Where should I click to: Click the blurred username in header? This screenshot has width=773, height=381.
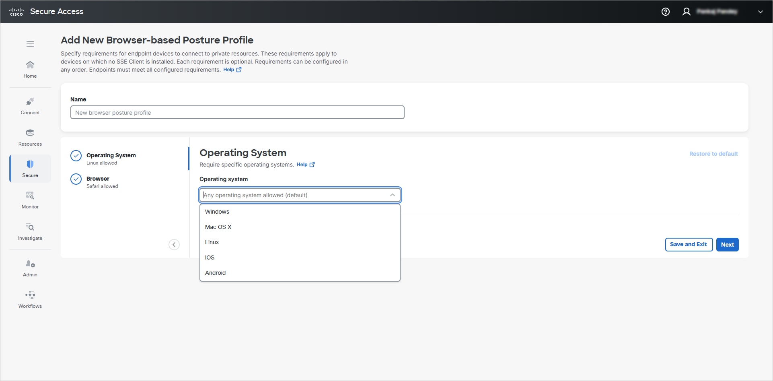(717, 12)
